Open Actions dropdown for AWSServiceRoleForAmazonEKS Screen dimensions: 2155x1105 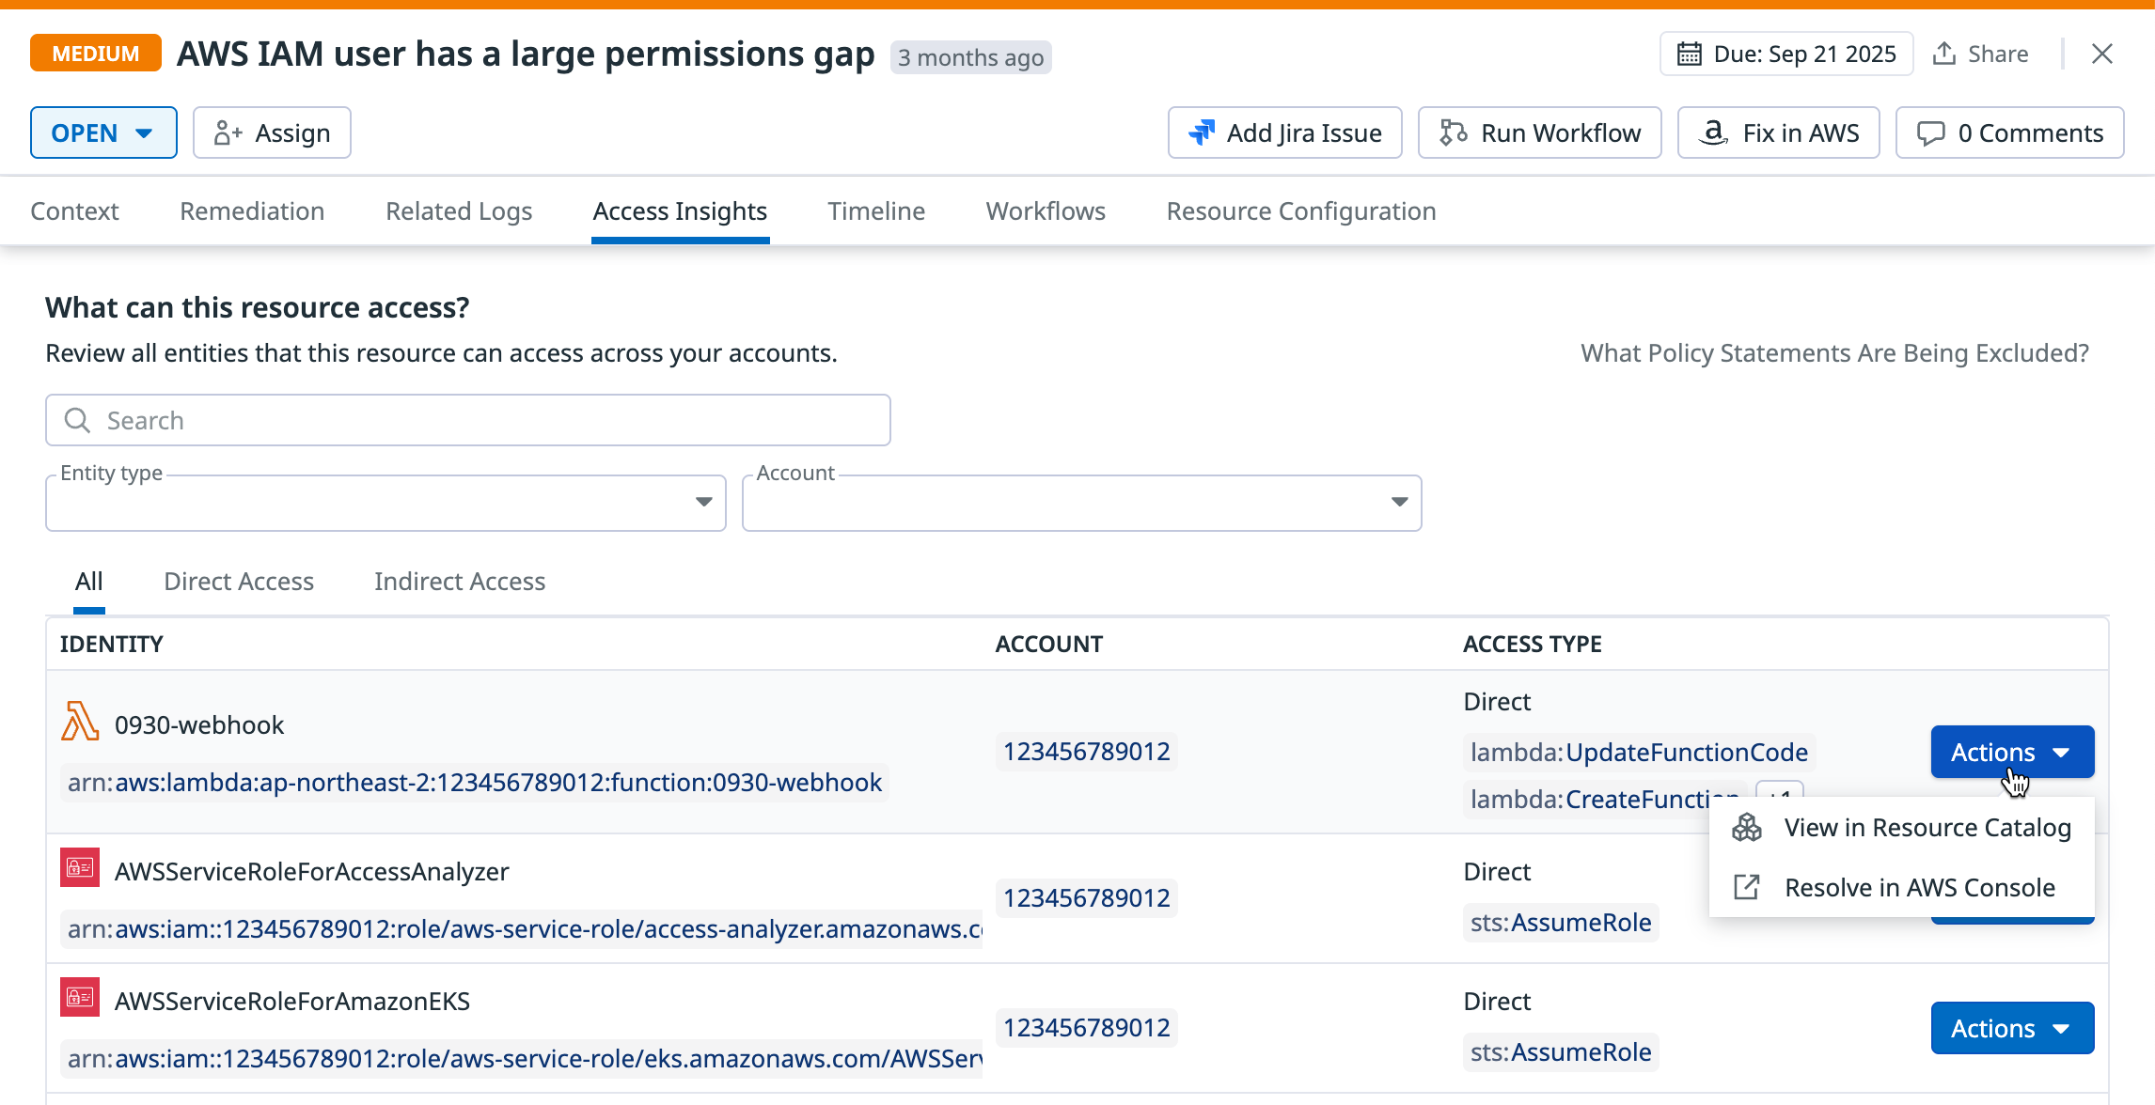2012,1028
